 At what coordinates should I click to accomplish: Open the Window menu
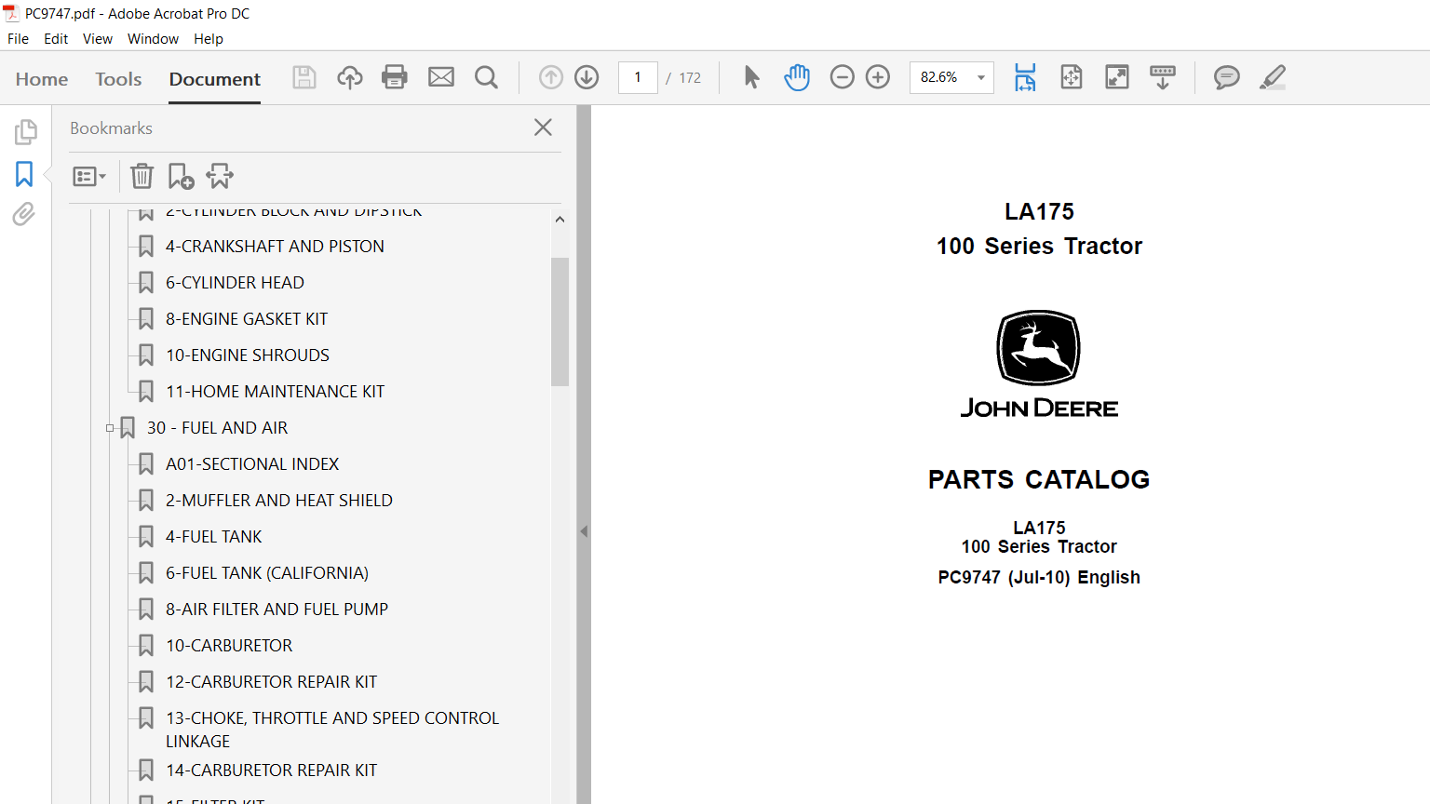click(153, 39)
